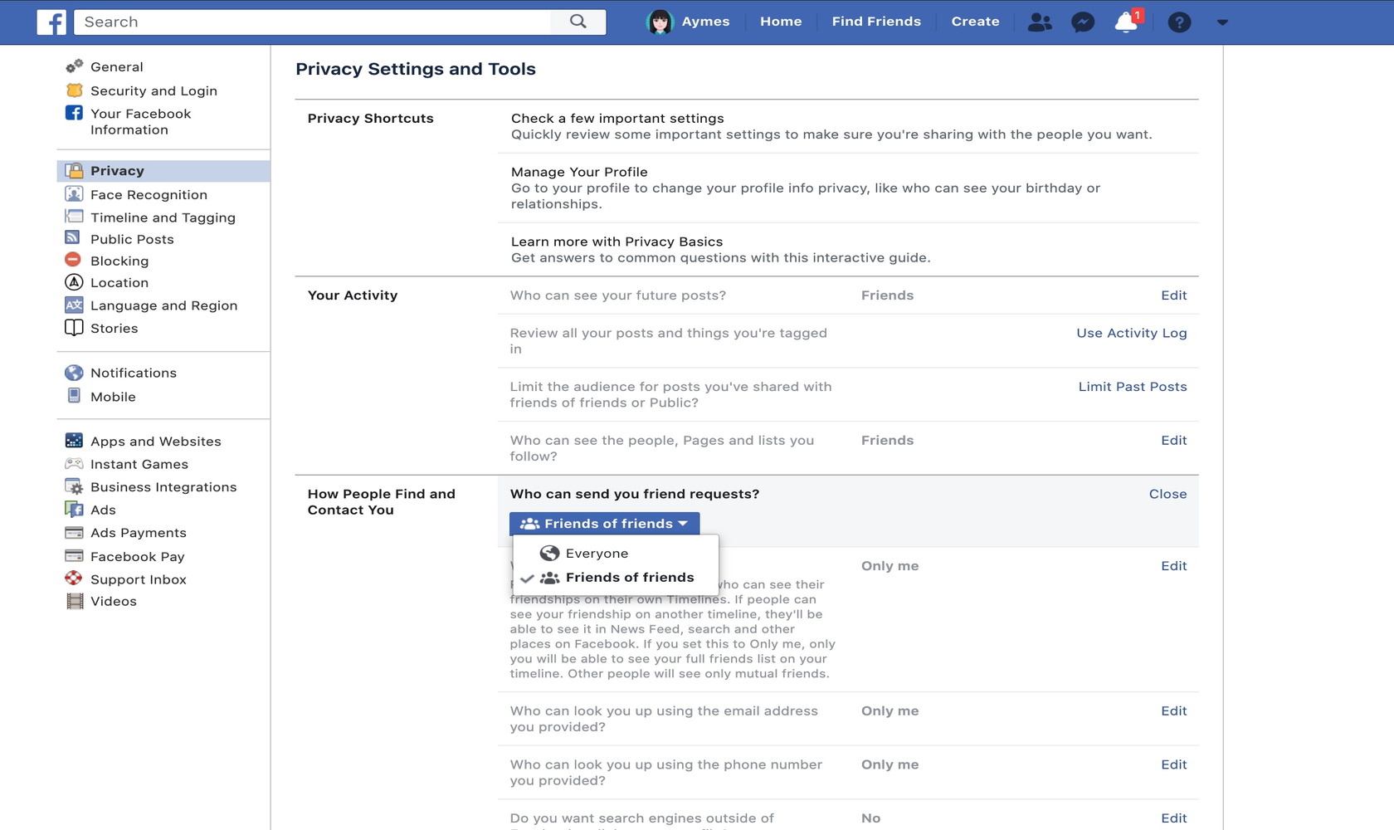The image size is (1394, 830).
Task: Click the Blocking icon in the sidebar
Action: point(73,260)
